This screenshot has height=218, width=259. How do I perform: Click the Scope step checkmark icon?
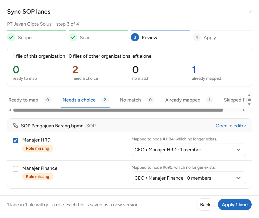11,37
